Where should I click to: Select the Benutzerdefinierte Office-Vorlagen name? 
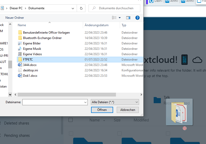coord(46,33)
